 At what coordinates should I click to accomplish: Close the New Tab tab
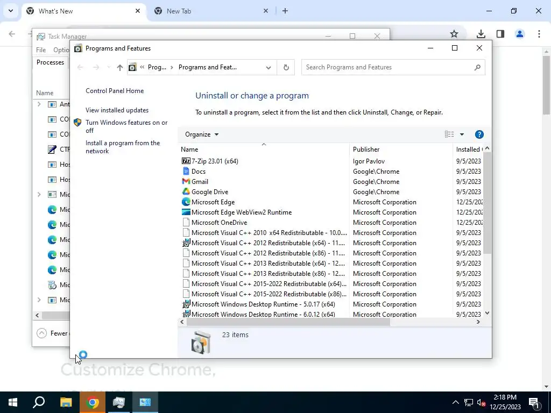pos(266,11)
